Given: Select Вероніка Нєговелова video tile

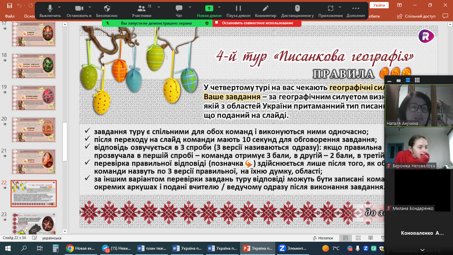Looking at the screenshot, I should 419,148.
